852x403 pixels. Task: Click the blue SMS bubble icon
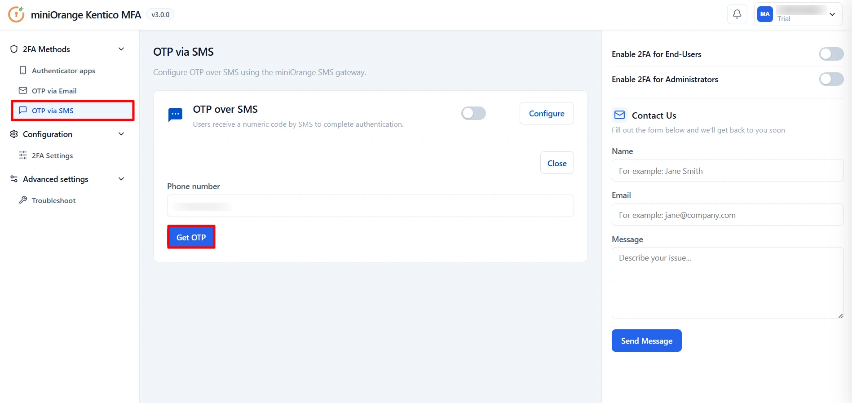[175, 115]
